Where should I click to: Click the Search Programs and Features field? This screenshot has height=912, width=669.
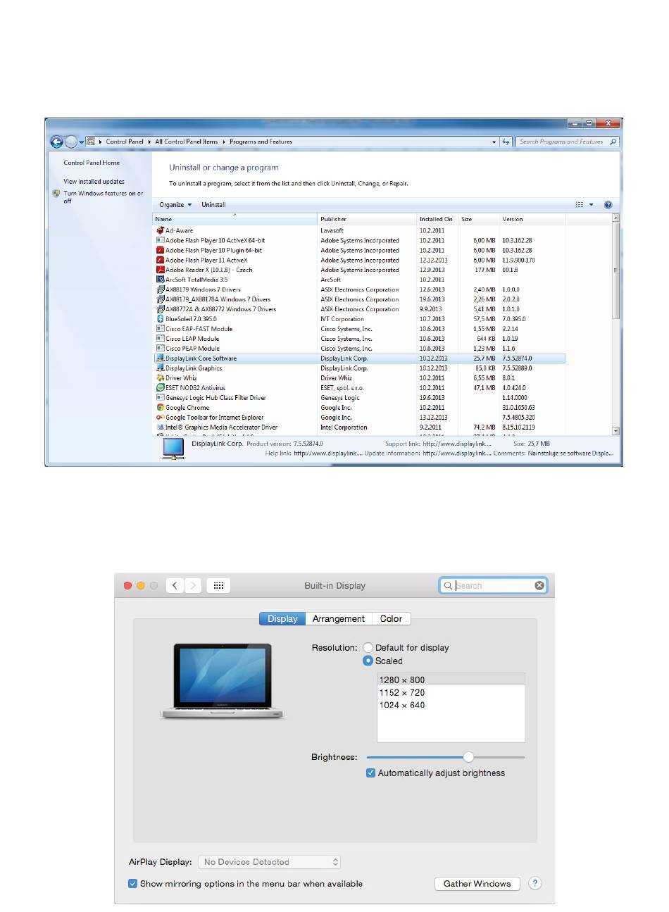[568, 142]
